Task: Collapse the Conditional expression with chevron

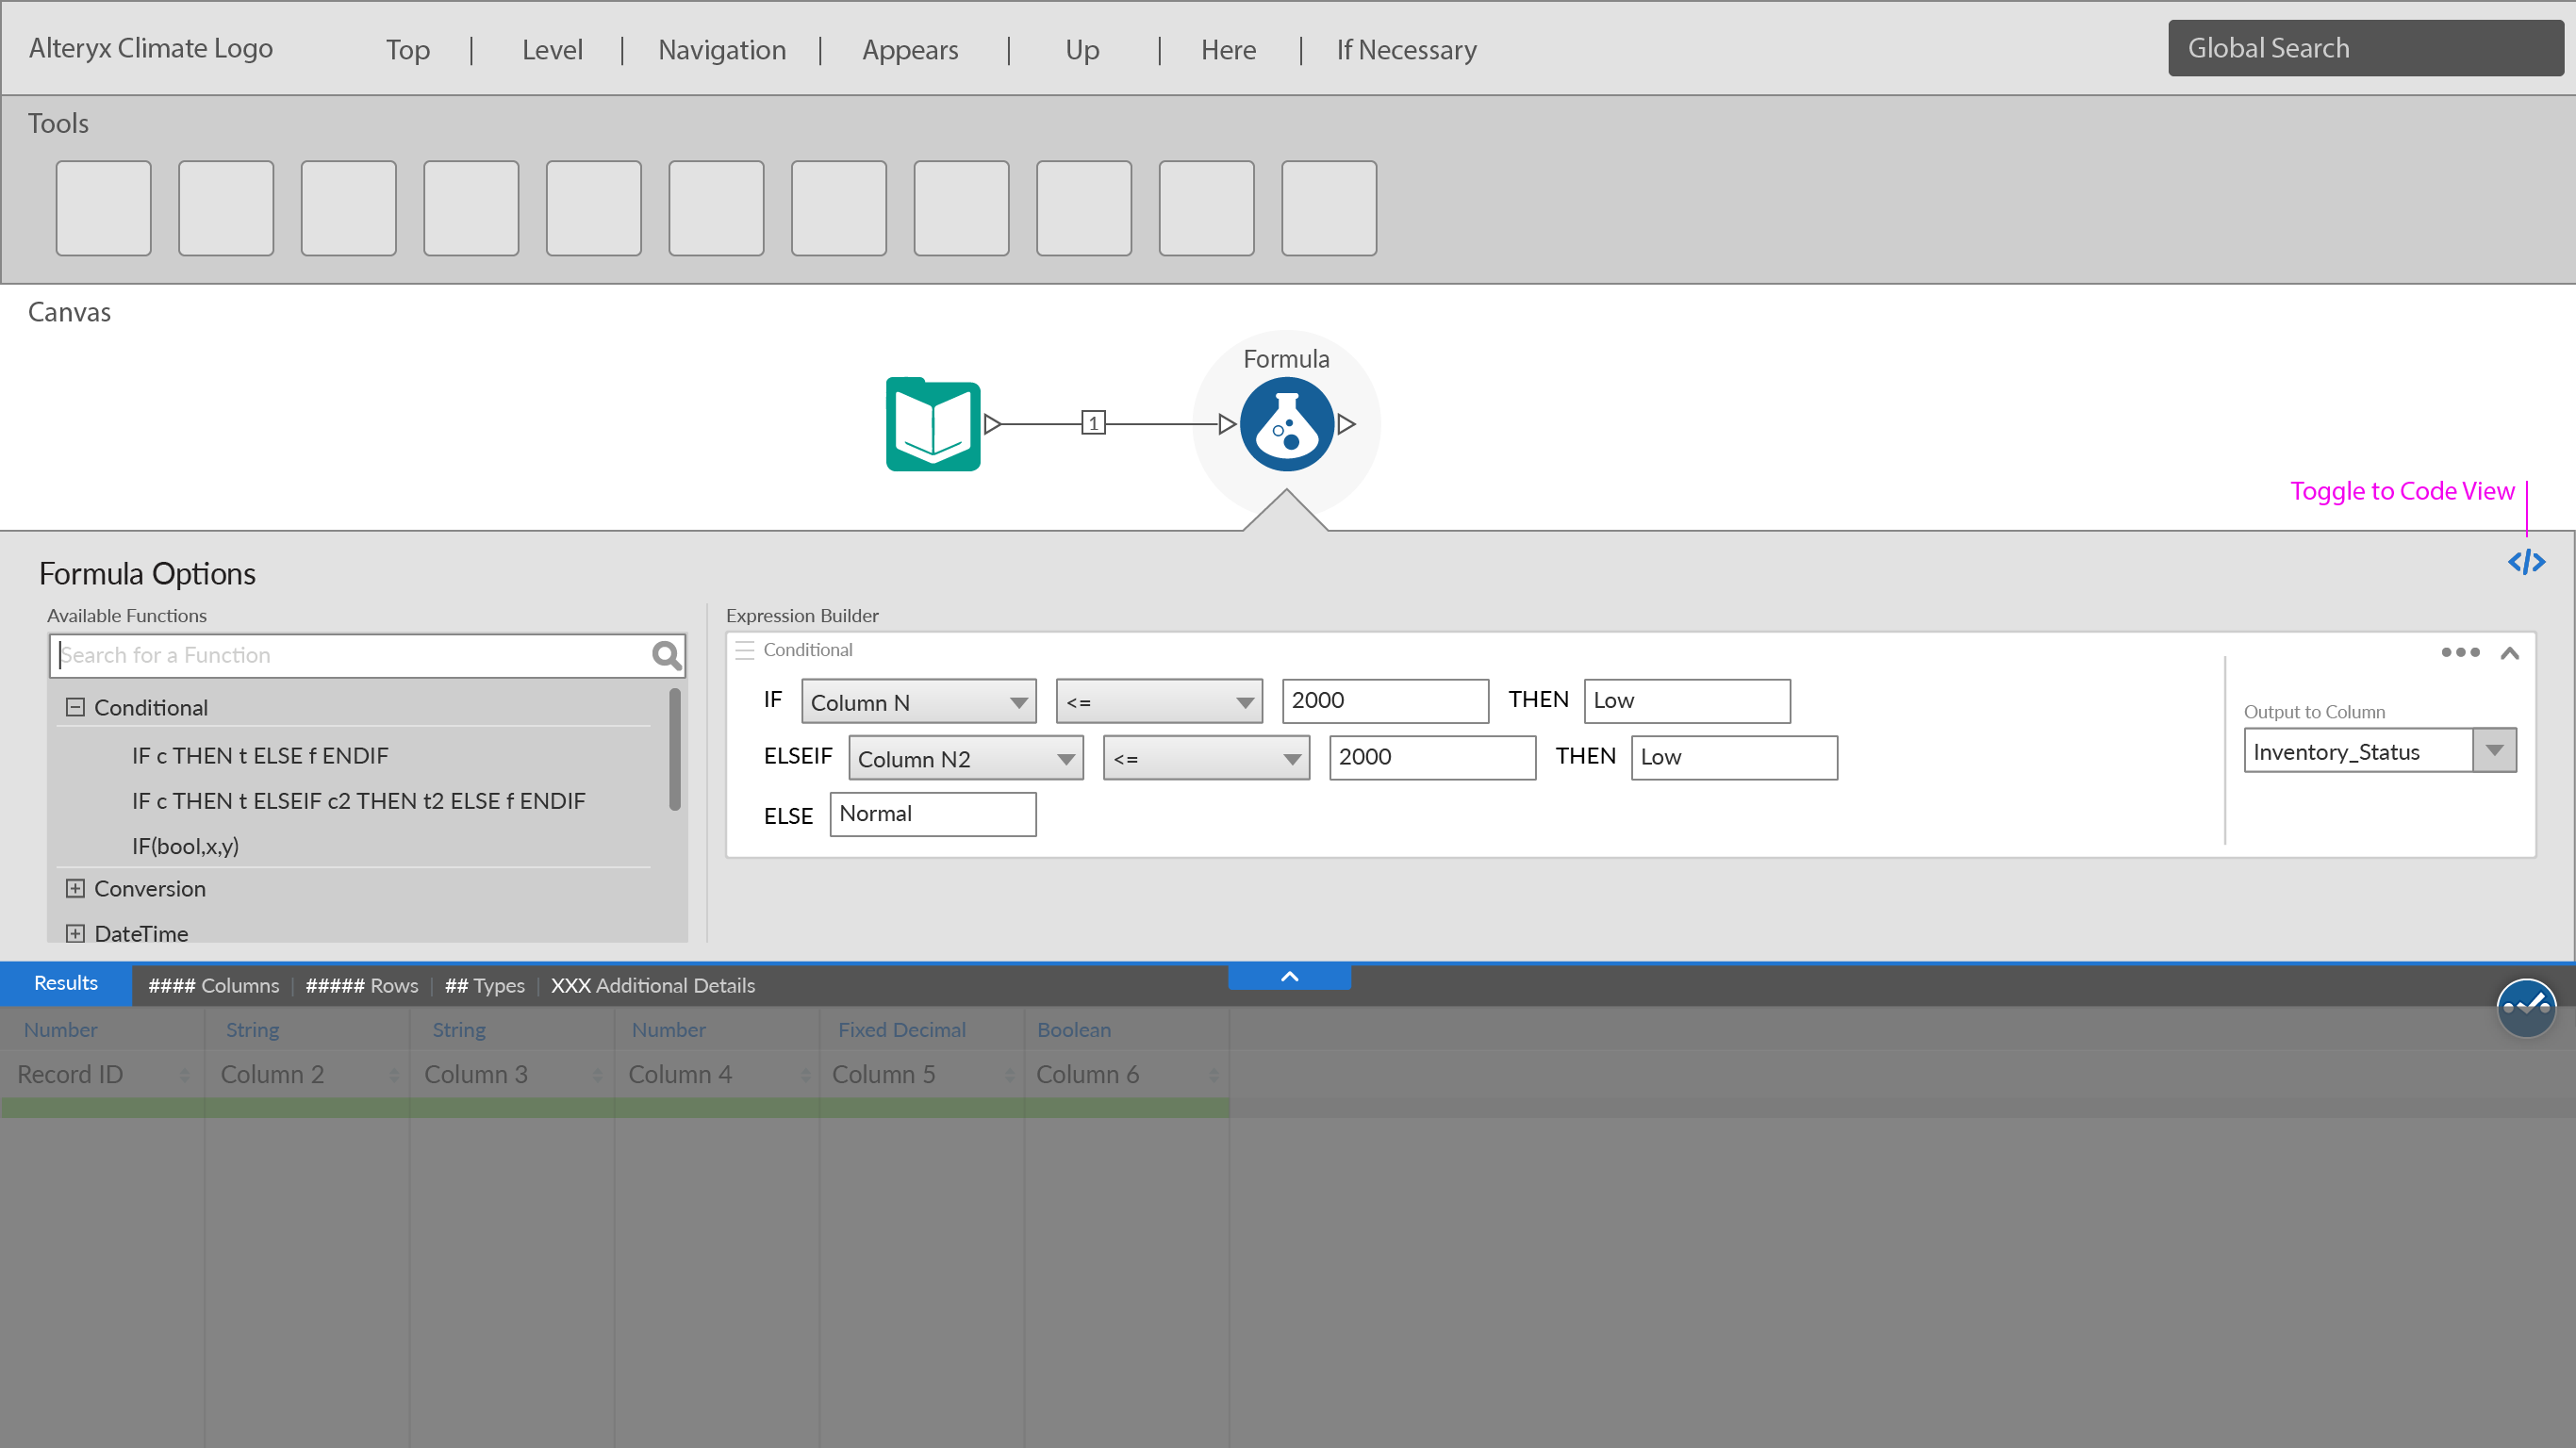Action: pos(2509,654)
